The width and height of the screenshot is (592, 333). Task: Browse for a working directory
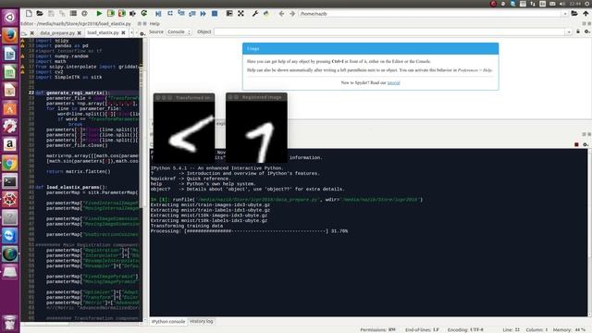pos(574,14)
